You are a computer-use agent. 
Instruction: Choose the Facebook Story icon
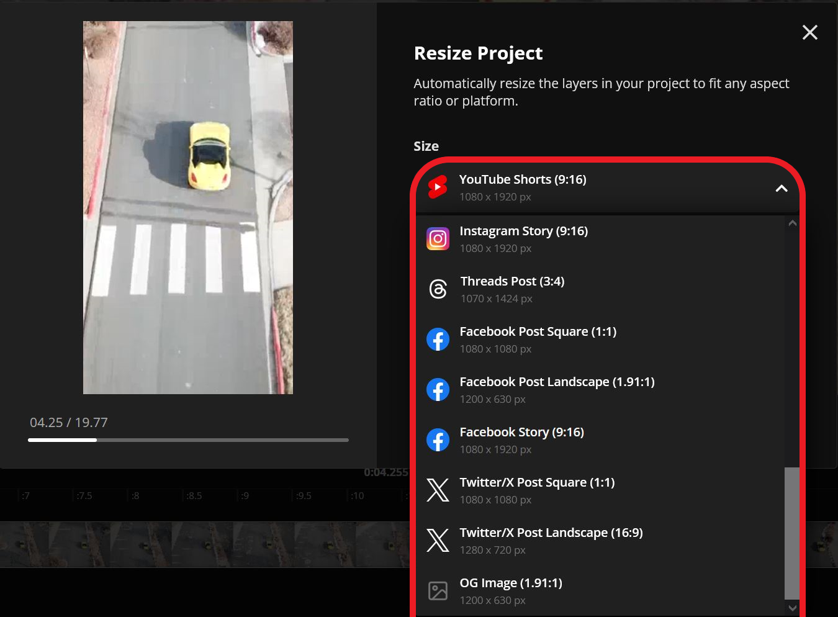coord(438,439)
